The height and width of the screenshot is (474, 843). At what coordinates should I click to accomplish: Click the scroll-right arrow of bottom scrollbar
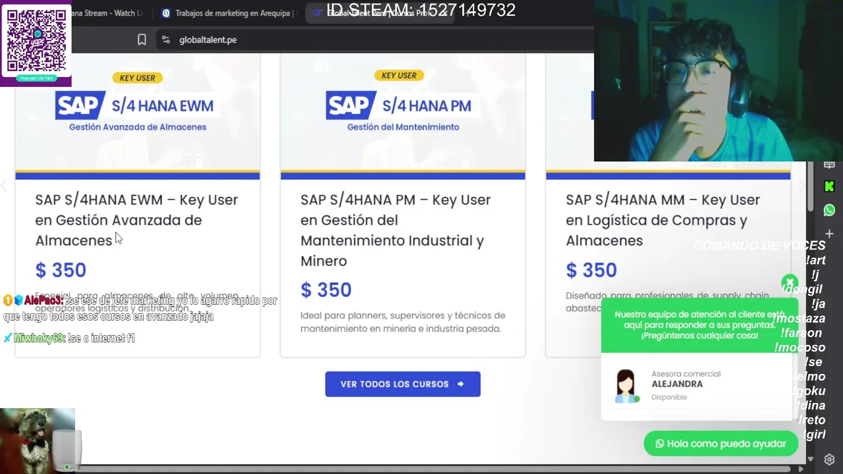801,469
